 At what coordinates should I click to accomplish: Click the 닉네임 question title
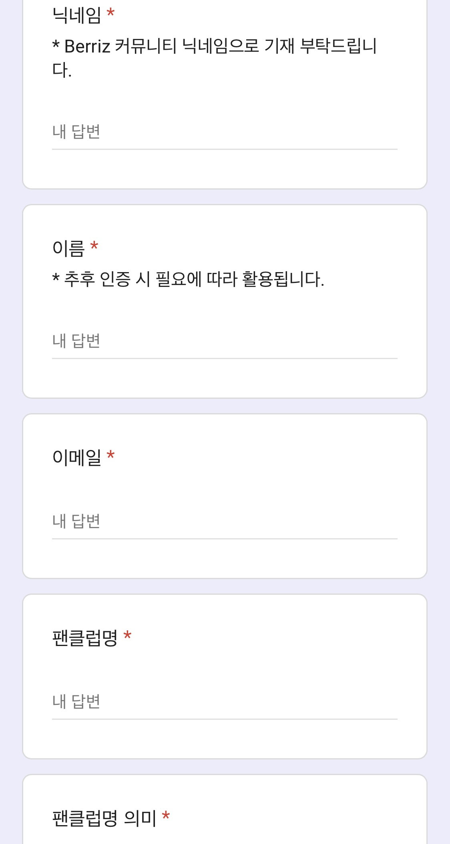(x=77, y=15)
